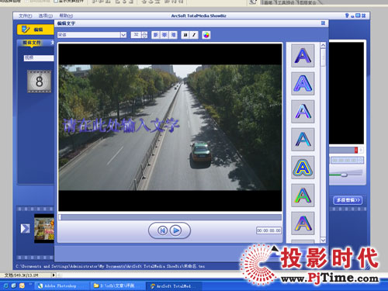Click the style list scroll-down arrow
This screenshot has height=291, width=388.
(x=323, y=240)
